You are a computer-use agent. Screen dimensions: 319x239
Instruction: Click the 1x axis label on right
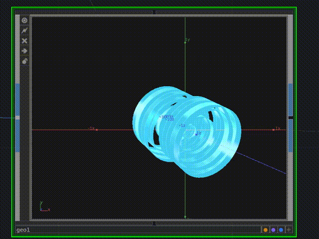[x=278, y=128]
